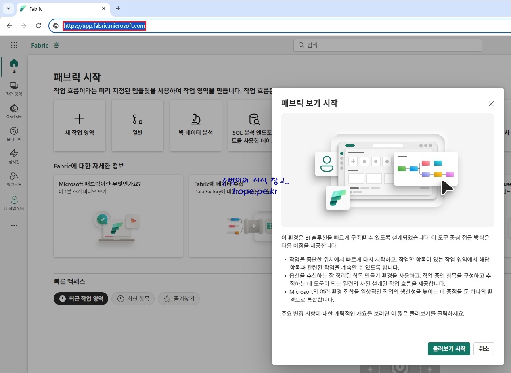Reload the browser page
The height and width of the screenshot is (373, 511).
(x=38, y=26)
